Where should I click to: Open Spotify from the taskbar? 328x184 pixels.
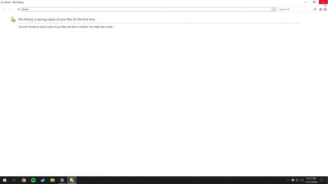click(x=33, y=180)
